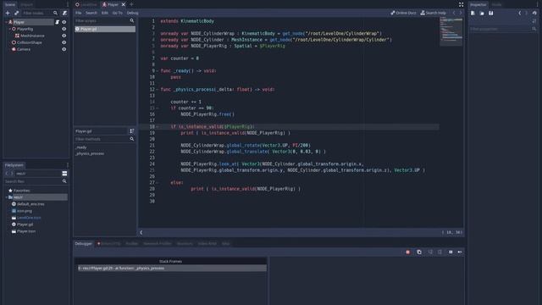Fold the if block at line 15
Image resolution: width=542 pixels, height=305 pixels.
pos(158,108)
